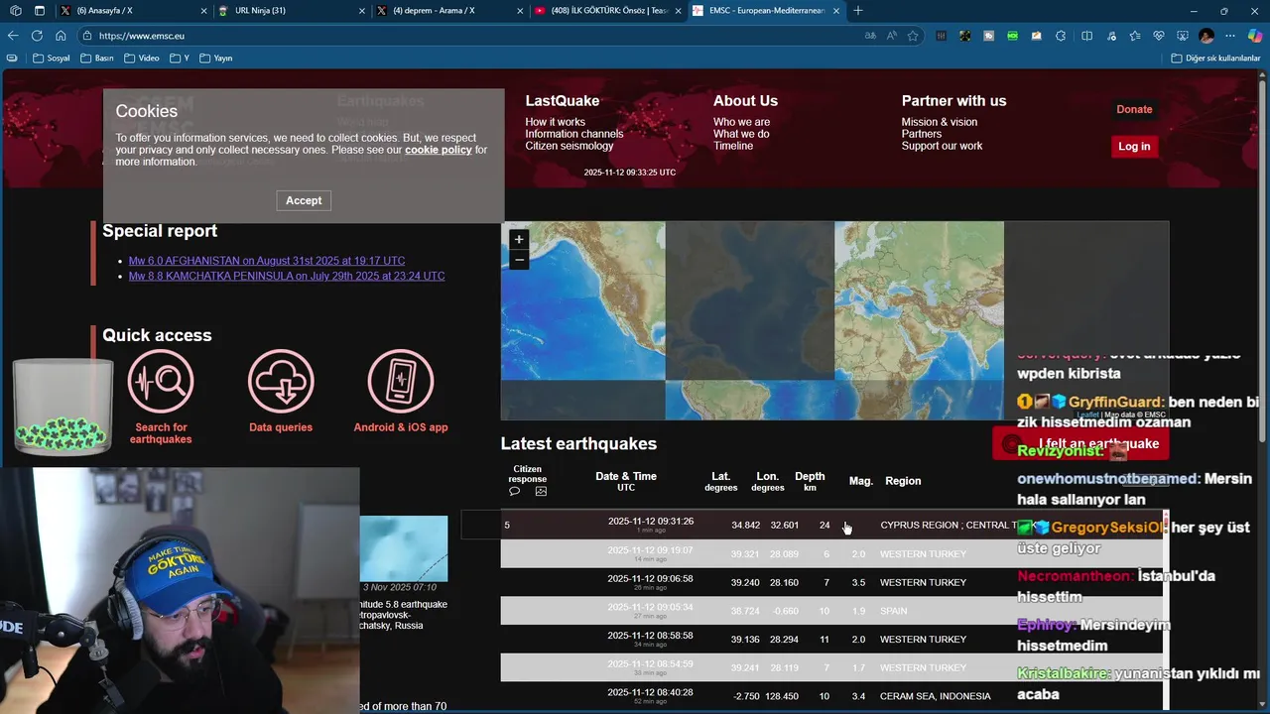Viewport: 1270px width, 714px height.
Task: Click the Log in button
Action: coord(1134,147)
